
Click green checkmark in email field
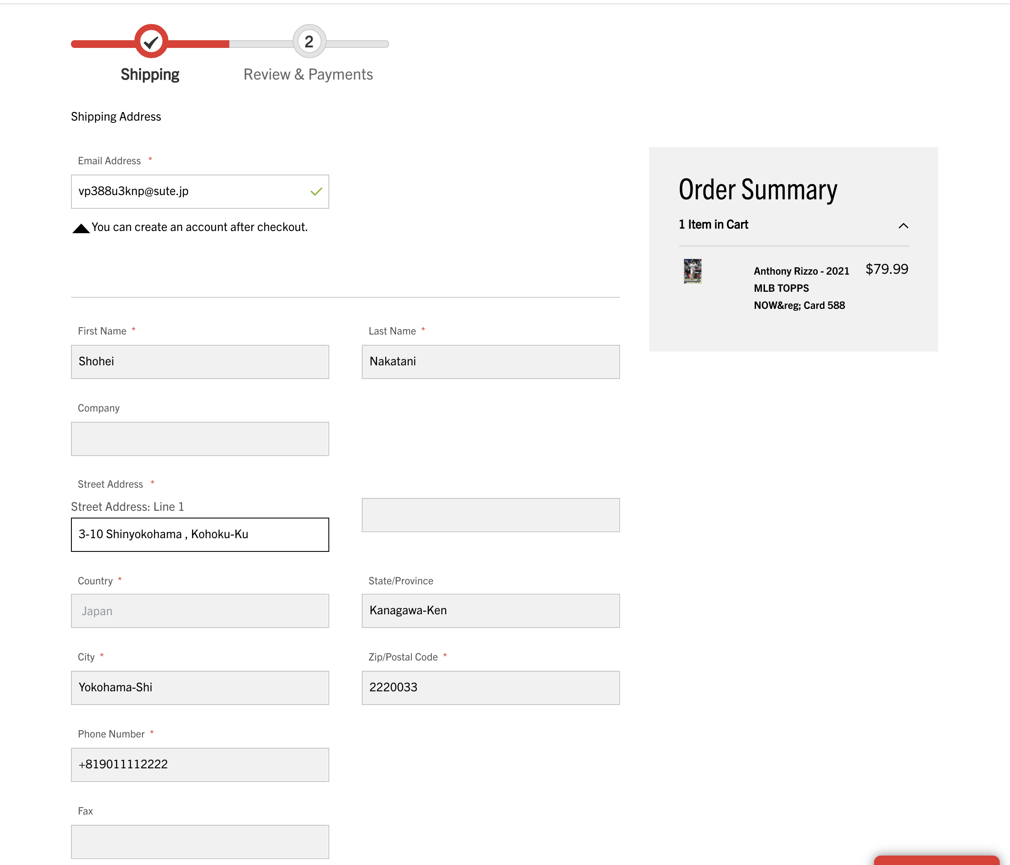point(316,192)
